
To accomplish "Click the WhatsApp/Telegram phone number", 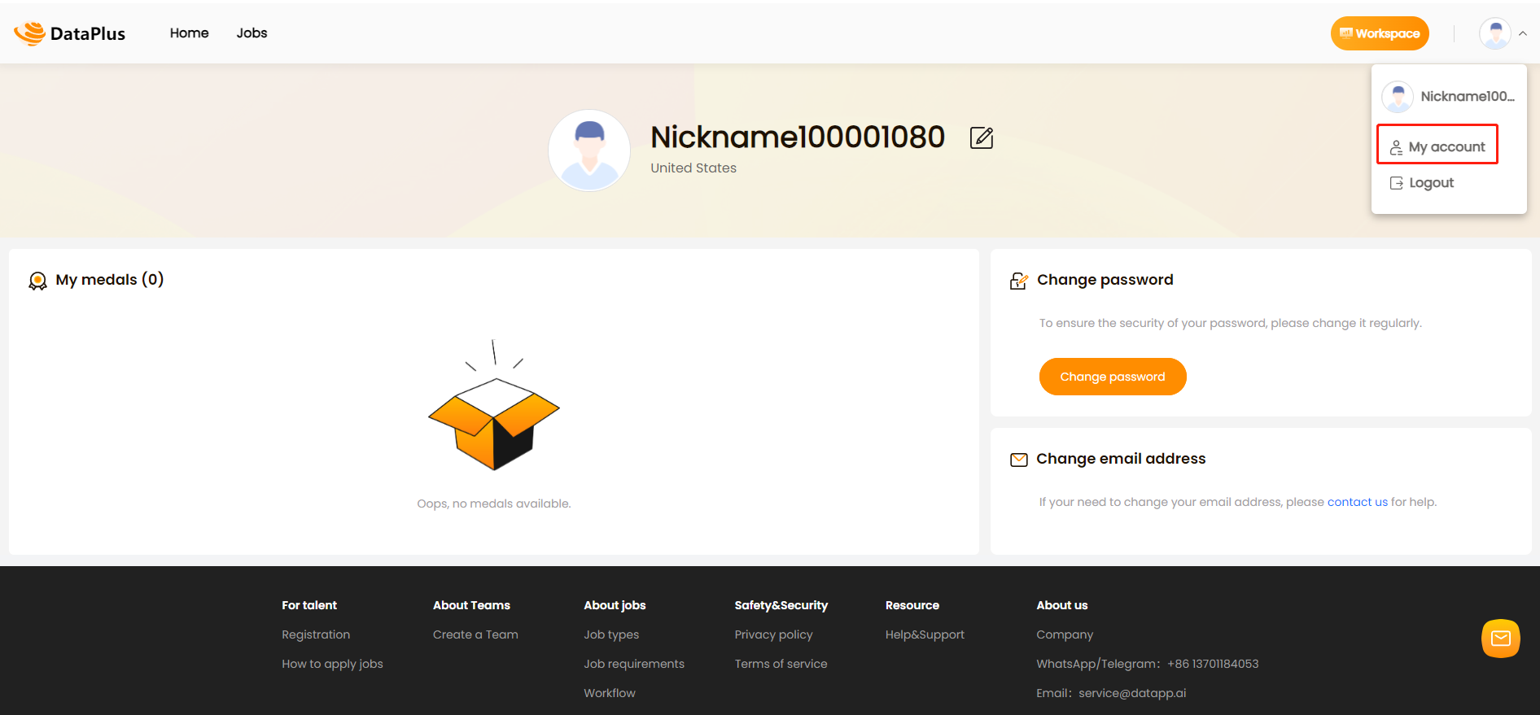I will pos(1213,664).
